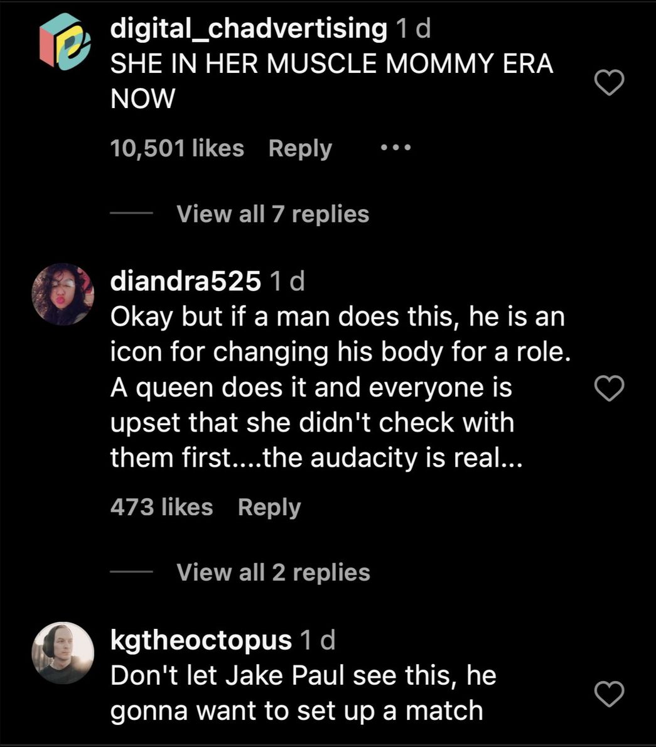
Task: View all 2 replies under diandra525
Action: click(272, 572)
